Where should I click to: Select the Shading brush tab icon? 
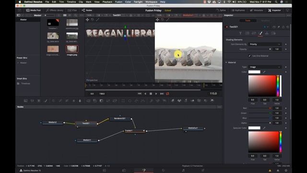[260, 33]
